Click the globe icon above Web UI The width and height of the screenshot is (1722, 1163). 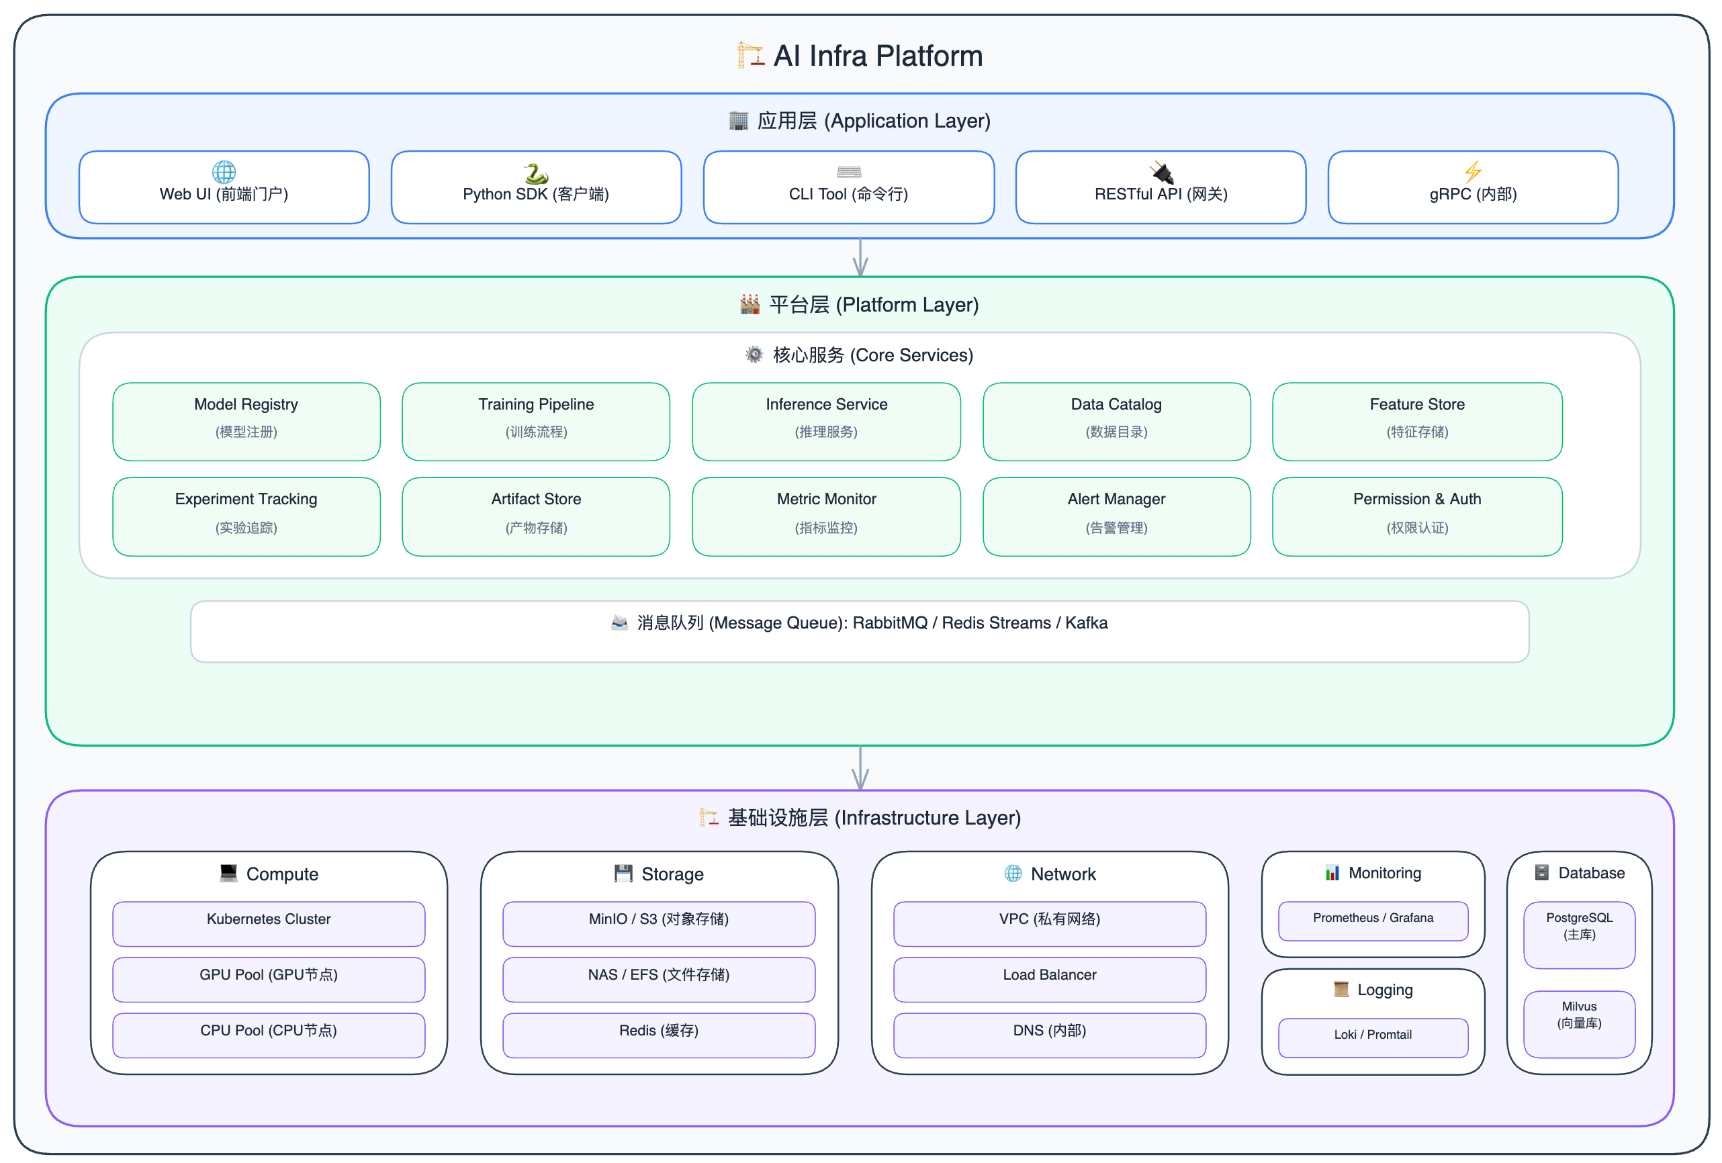[224, 172]
